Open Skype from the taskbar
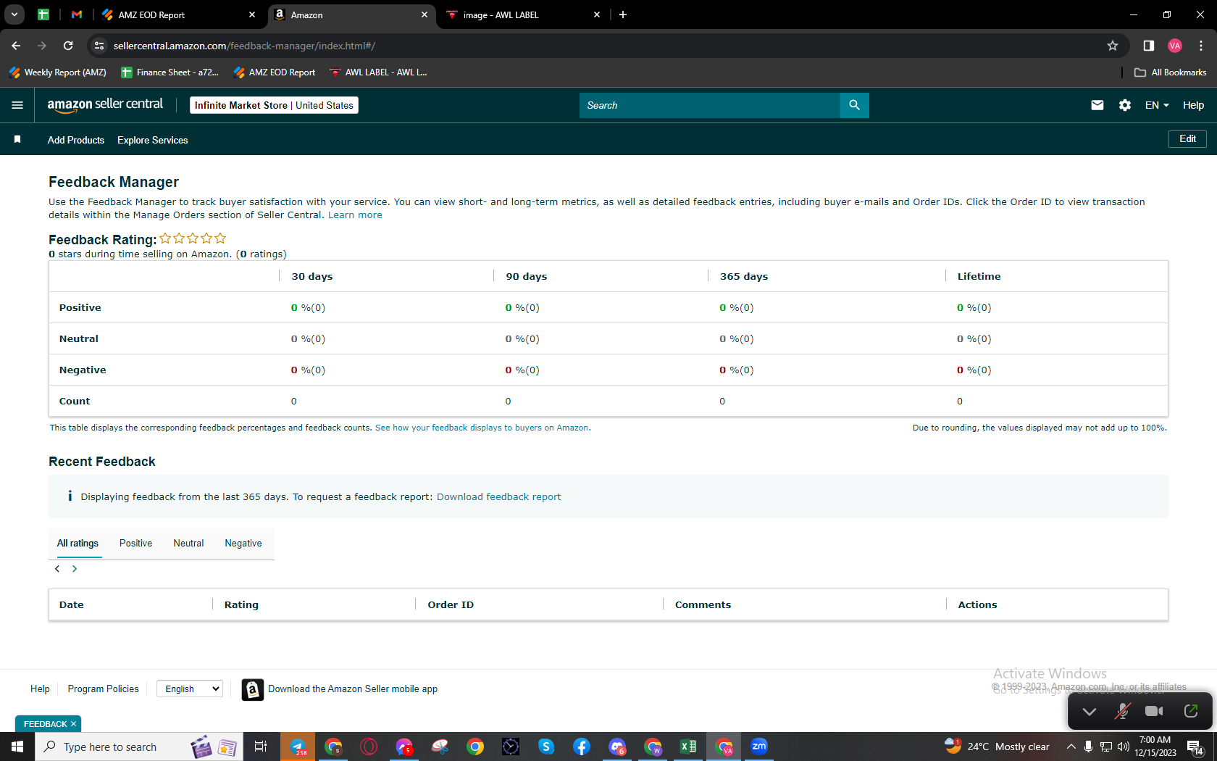Screen dimensions: 1217x761 [x=546, y=747]
